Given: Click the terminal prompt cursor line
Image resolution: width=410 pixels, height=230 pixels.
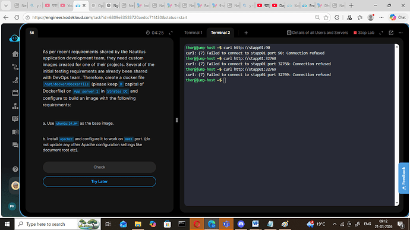Looking at the screenshot, I should click(x=206, y=80).
